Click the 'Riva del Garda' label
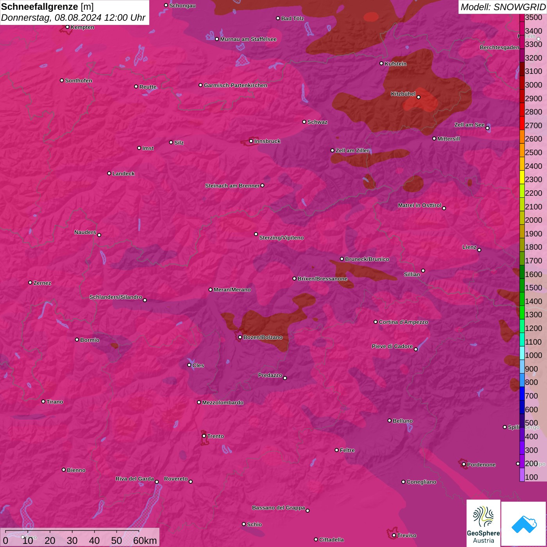 click(135, 479)
